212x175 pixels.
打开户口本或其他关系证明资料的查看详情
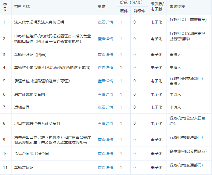coord(105,123)
